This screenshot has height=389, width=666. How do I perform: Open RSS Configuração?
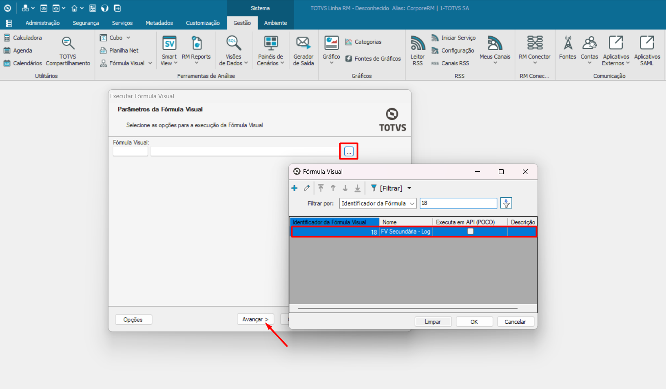(453, 51)
